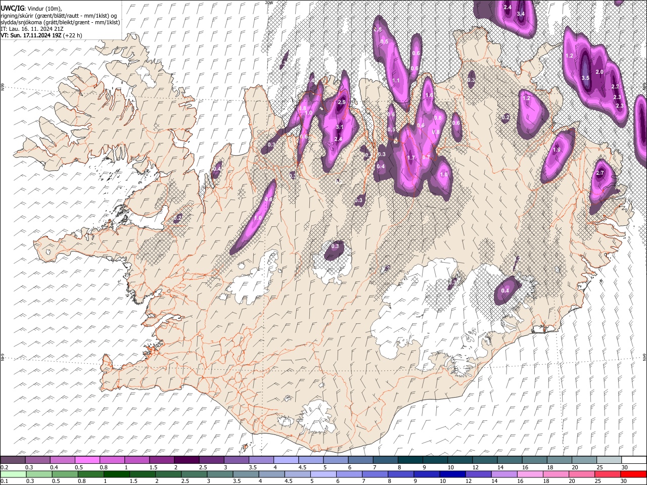Click the 'UWC/IG: Vindur (10m)' title text
This screenshot has height=485, width=647.
coord(31,9)
